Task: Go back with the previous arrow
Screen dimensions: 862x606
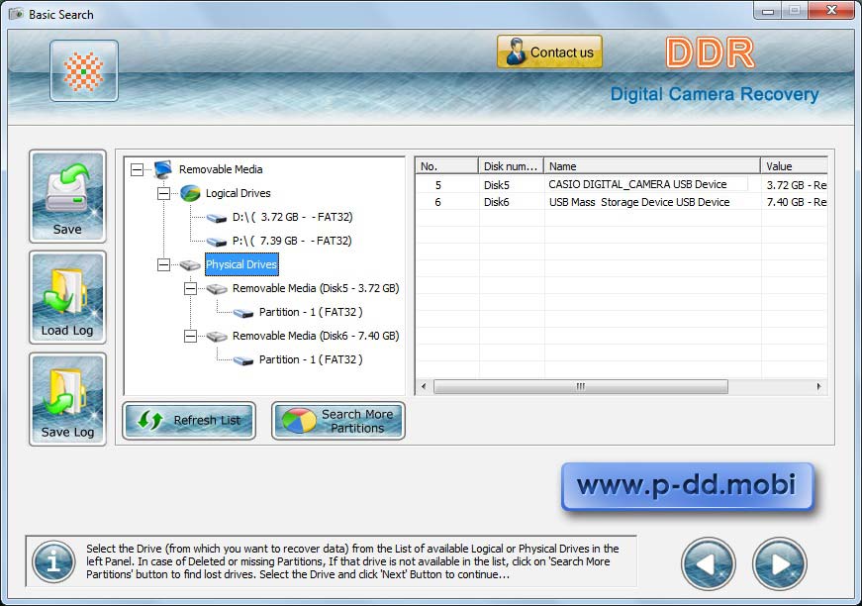Action: click(708, 563)
